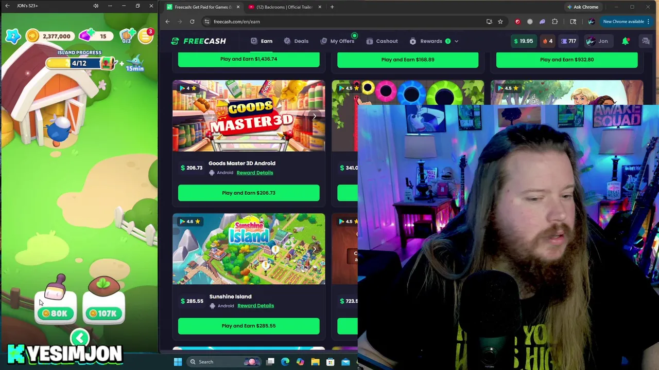Click the install app icon in address bar
Viewport: 659px width, 370px height.
click(x=489, y=22)
